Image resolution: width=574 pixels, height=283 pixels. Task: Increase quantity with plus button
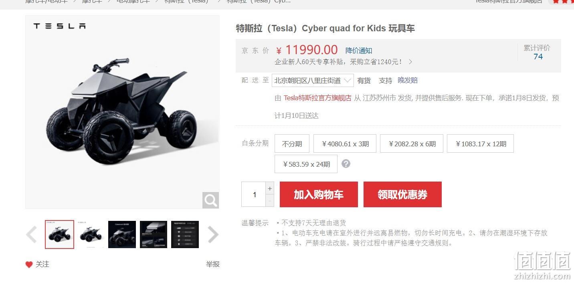(270, 188)
